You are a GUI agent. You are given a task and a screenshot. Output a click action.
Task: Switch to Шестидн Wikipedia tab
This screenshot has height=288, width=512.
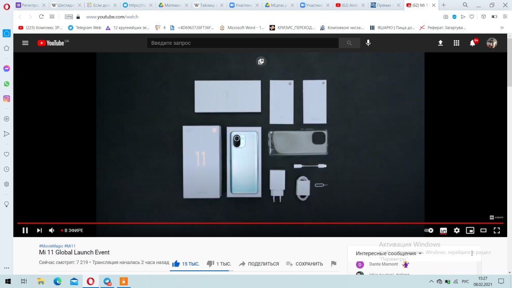click(x=66, y=5)
